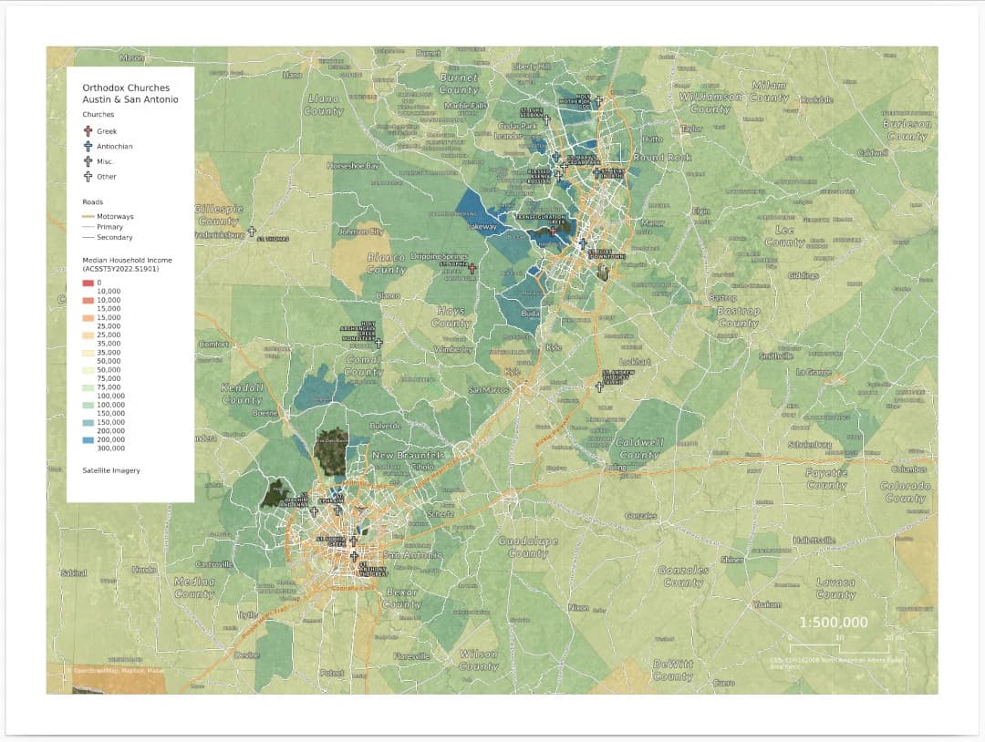Select the St. Sophia cross near Dripping Springs

472,269
